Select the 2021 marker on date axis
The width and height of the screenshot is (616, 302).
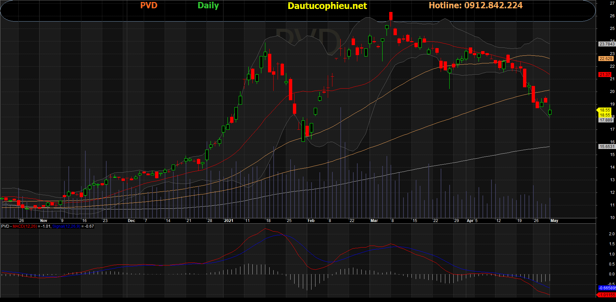pyautogui.click(x=228, y=221)
